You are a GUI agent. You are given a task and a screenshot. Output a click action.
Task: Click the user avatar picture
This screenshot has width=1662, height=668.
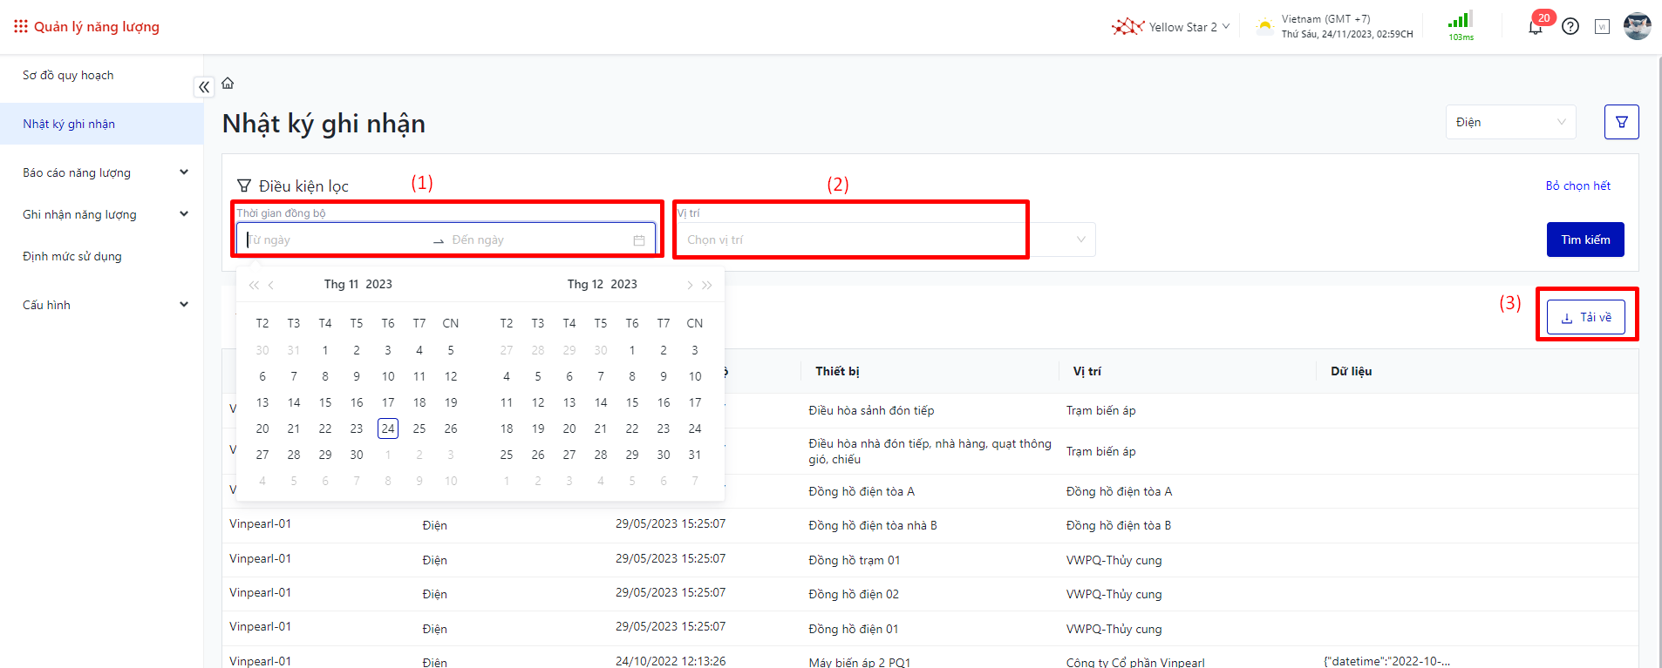coord(1637,26)
